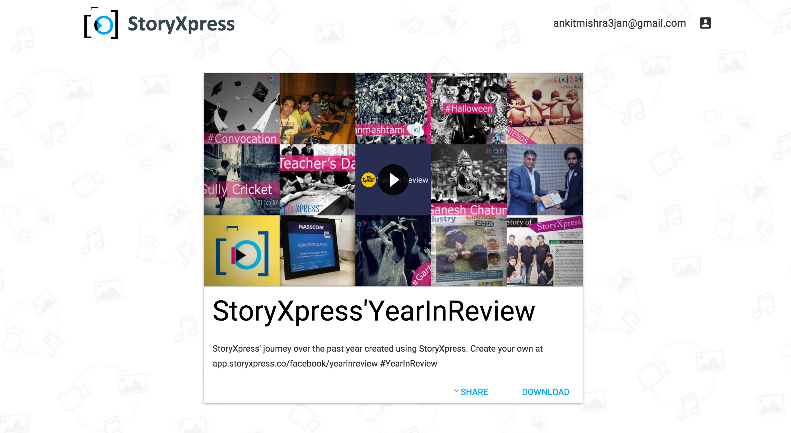Screen dimensions: 791x433
Task: Click the yellow StoryXpress logo tile
Action: [x=242, y=251]
